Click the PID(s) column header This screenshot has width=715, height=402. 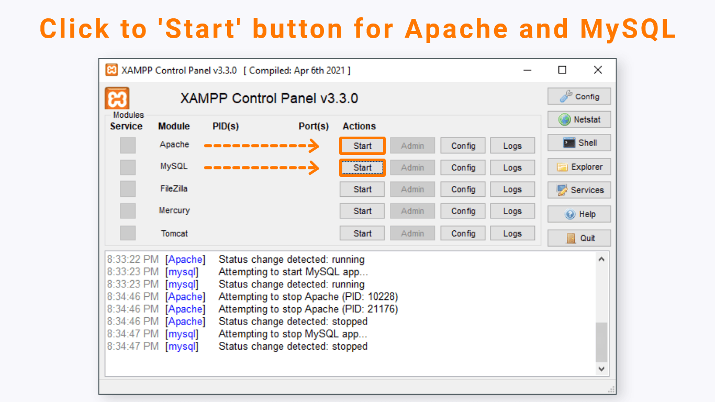226,126
